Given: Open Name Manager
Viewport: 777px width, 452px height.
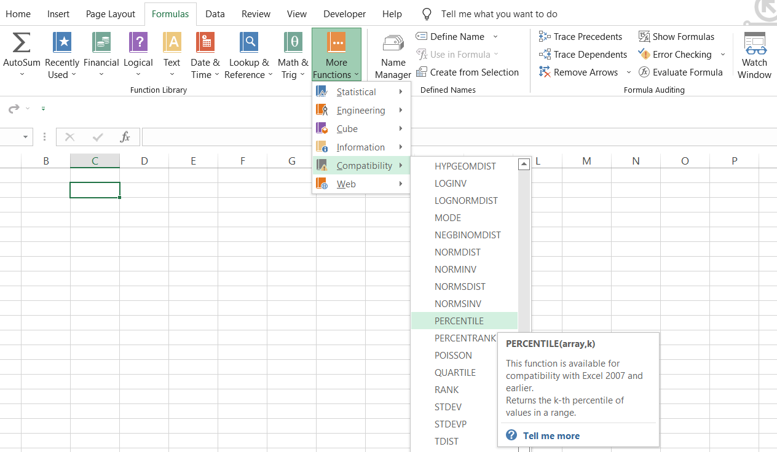Looking at the screenshot, I should click(x=393, y=56).
